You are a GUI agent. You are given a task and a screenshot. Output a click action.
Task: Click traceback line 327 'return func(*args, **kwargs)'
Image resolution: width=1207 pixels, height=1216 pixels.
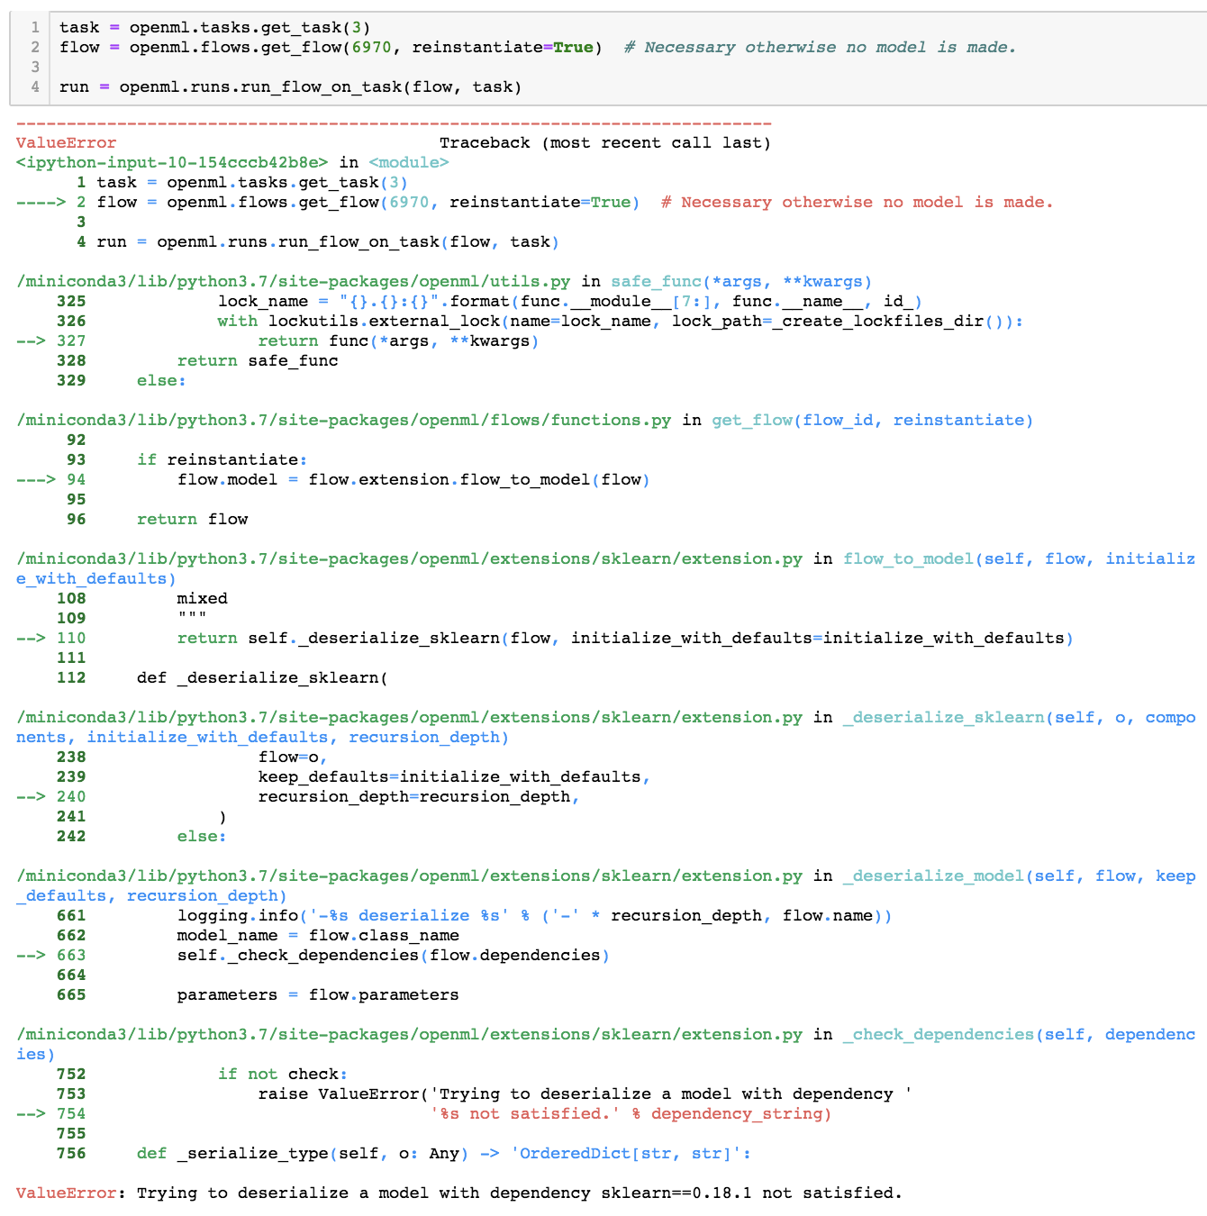(398, 341)
